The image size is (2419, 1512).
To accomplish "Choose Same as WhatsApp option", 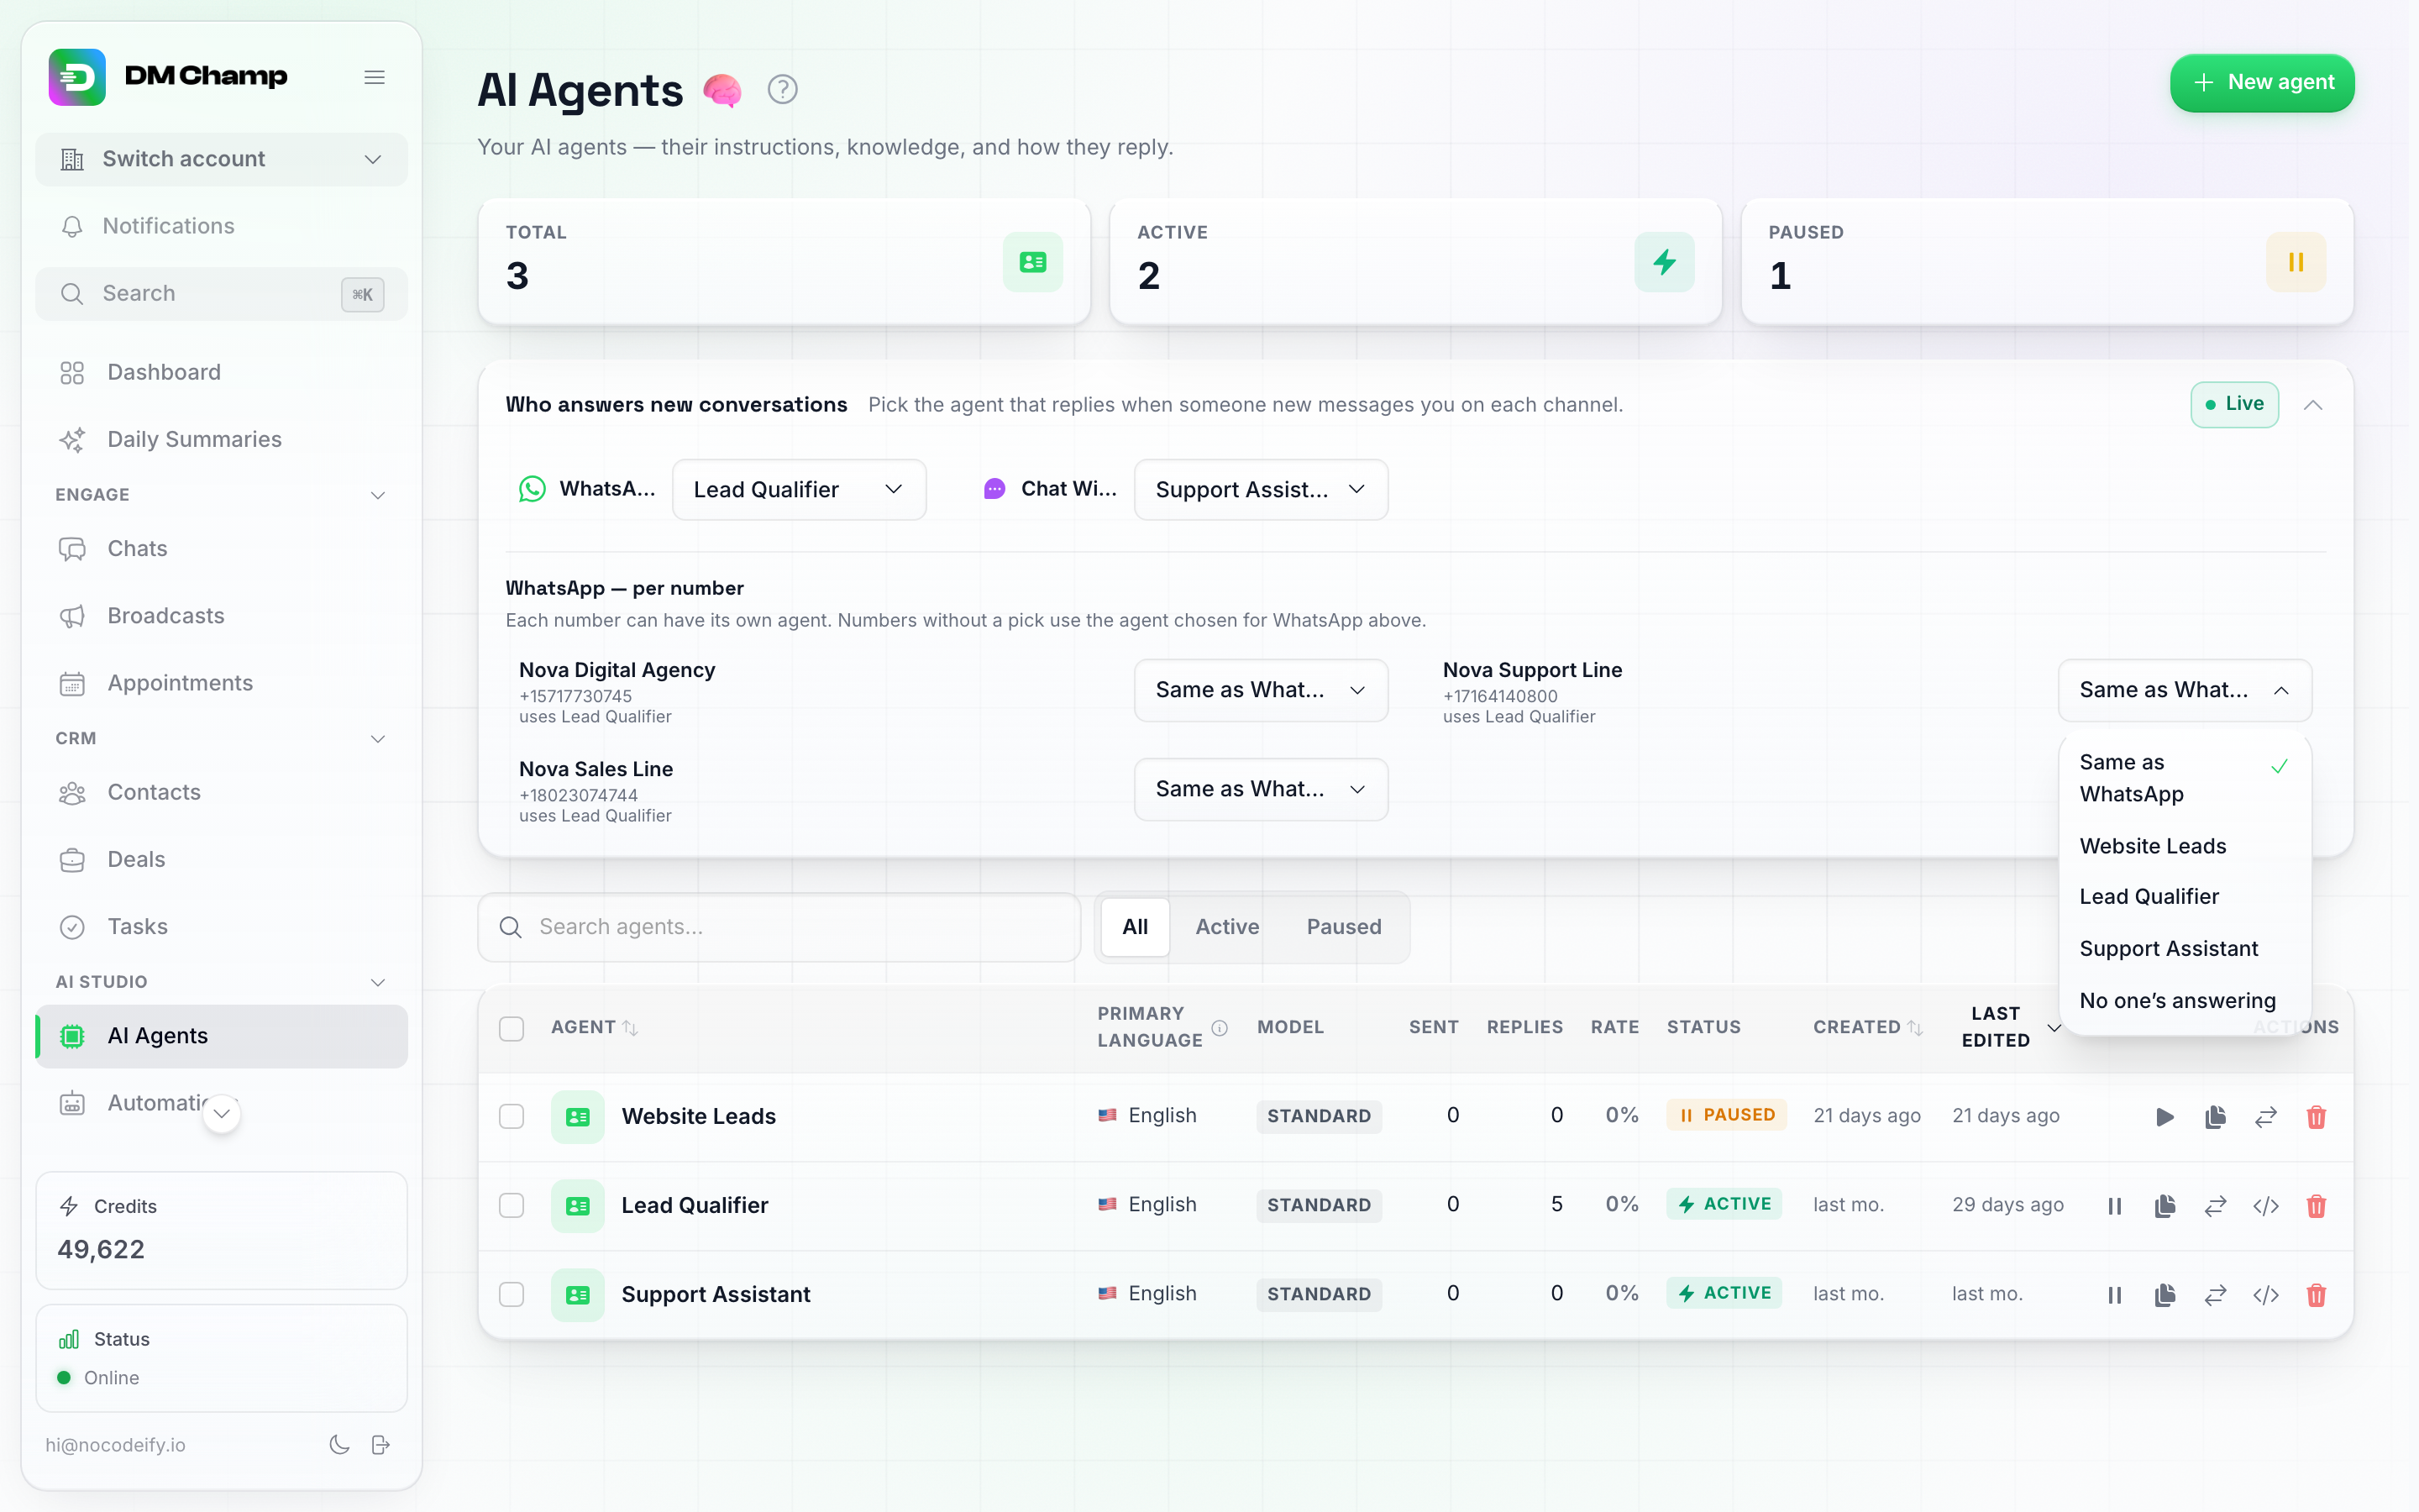I will pyautogui.click(x=2184, y=777).
